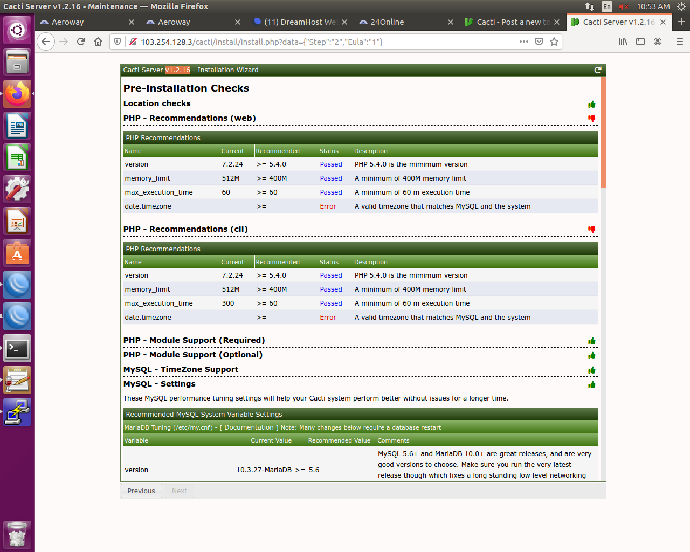
Task: Open Firefox home page icon
Action: coord(98,42)
